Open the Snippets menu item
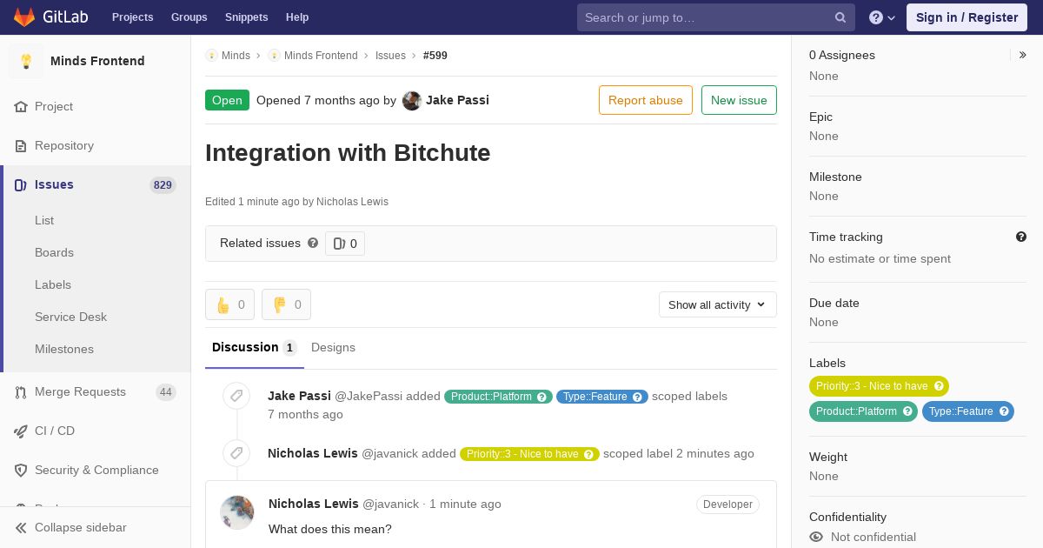 (247, 17)
